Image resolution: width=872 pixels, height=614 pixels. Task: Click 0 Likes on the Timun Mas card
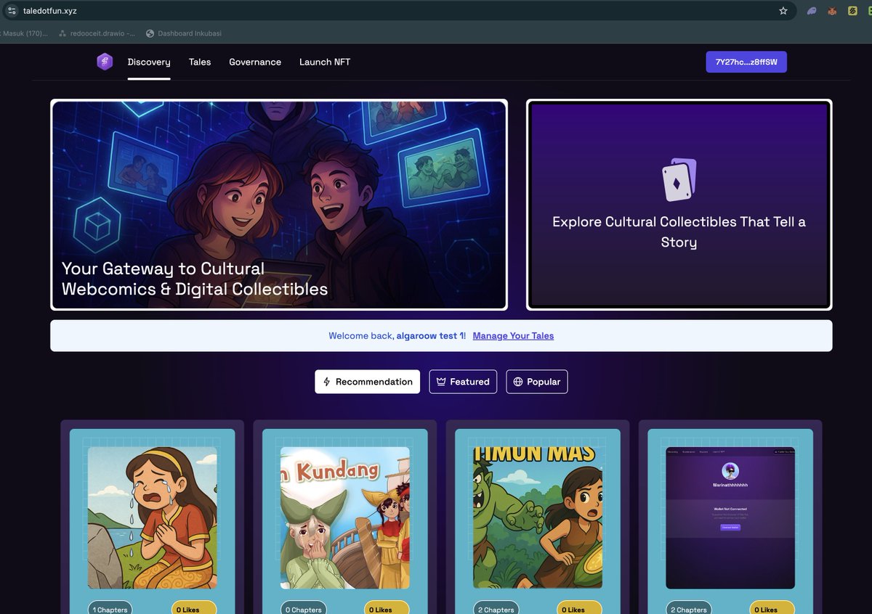pos(579,608)
